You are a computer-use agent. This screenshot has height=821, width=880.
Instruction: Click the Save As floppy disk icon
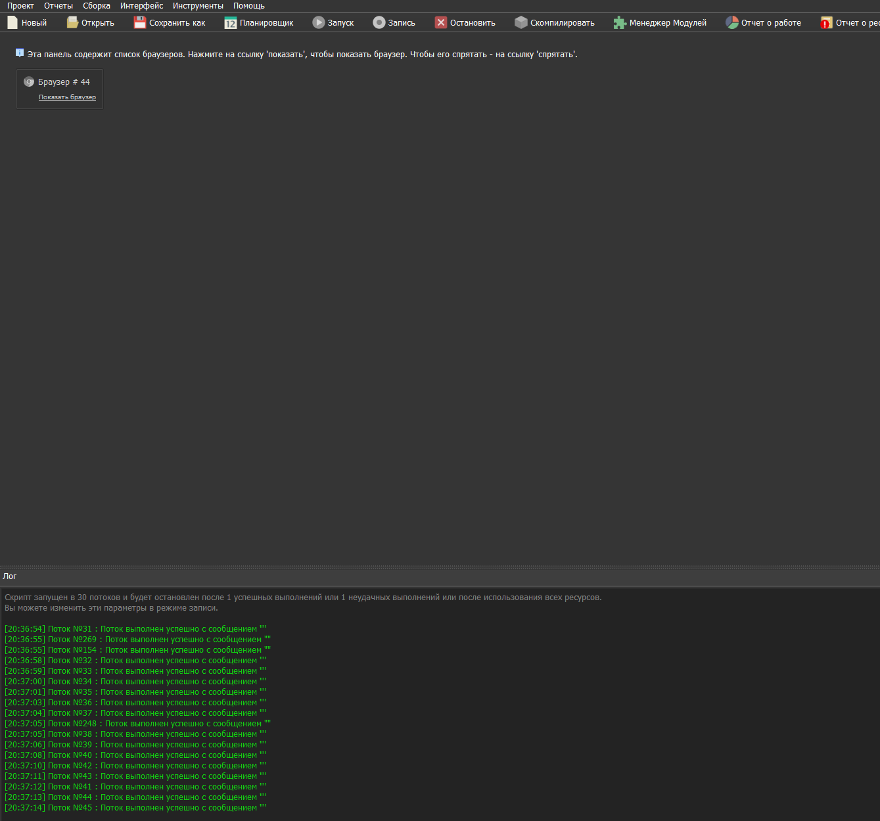pos(140,22)
